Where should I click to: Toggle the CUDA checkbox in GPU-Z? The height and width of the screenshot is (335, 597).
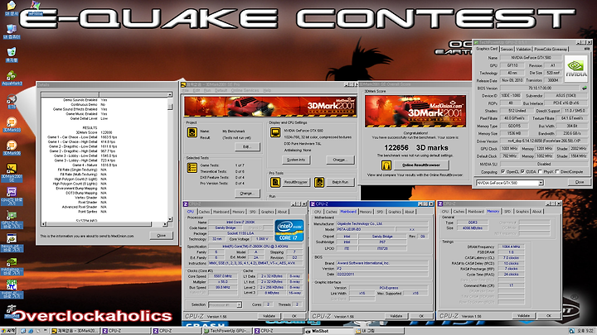pos(522,172)
